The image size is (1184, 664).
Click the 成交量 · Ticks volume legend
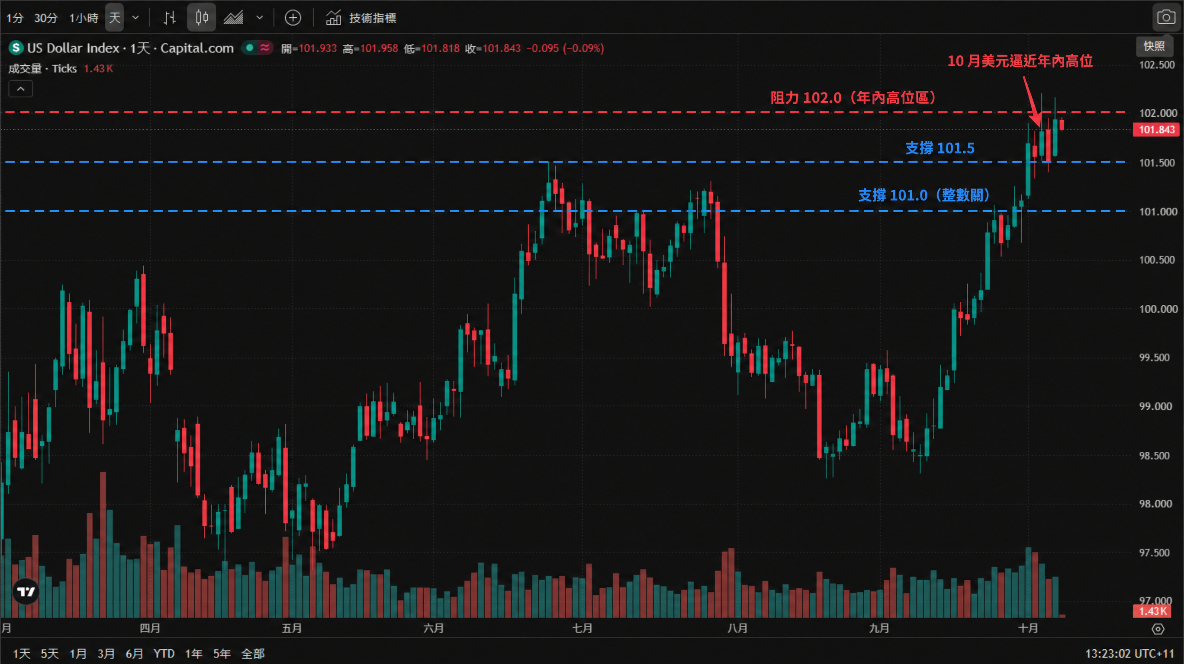42,69
